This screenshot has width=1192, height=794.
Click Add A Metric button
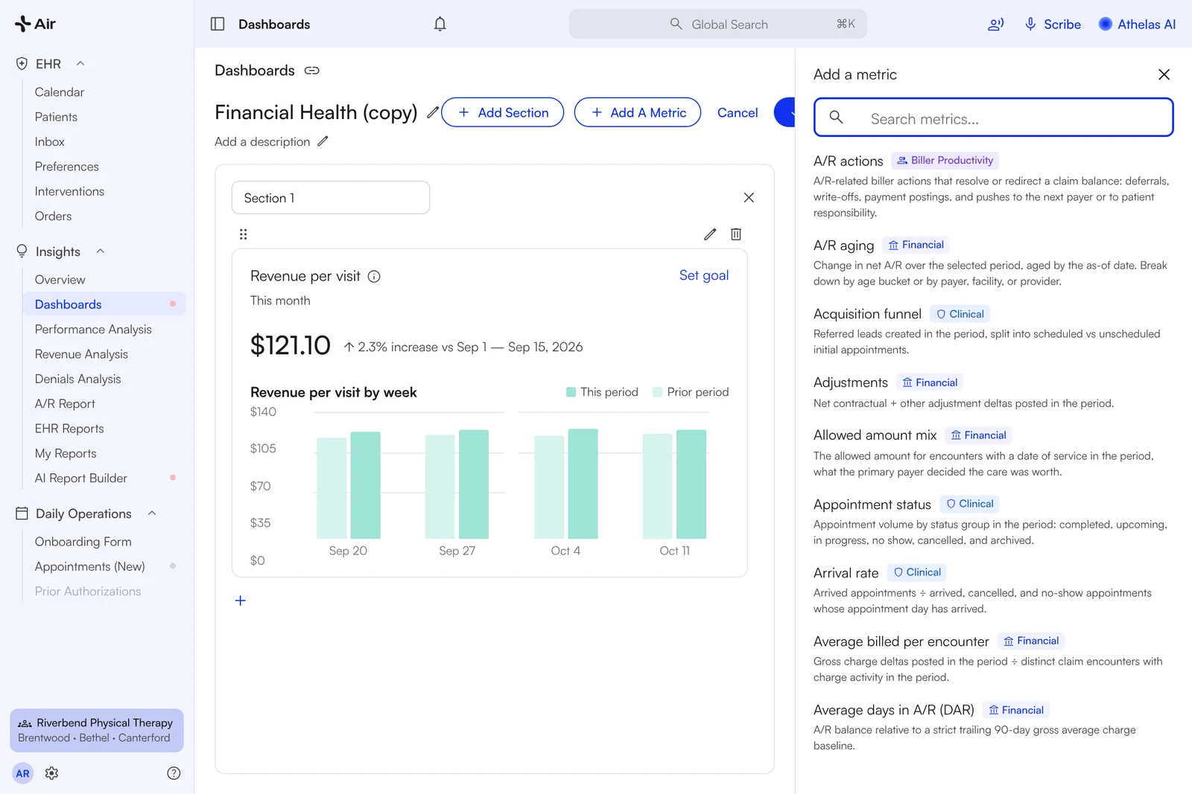pos(638,112)
